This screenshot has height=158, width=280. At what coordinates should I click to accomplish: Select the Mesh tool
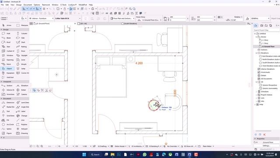(x=7, y=64)
